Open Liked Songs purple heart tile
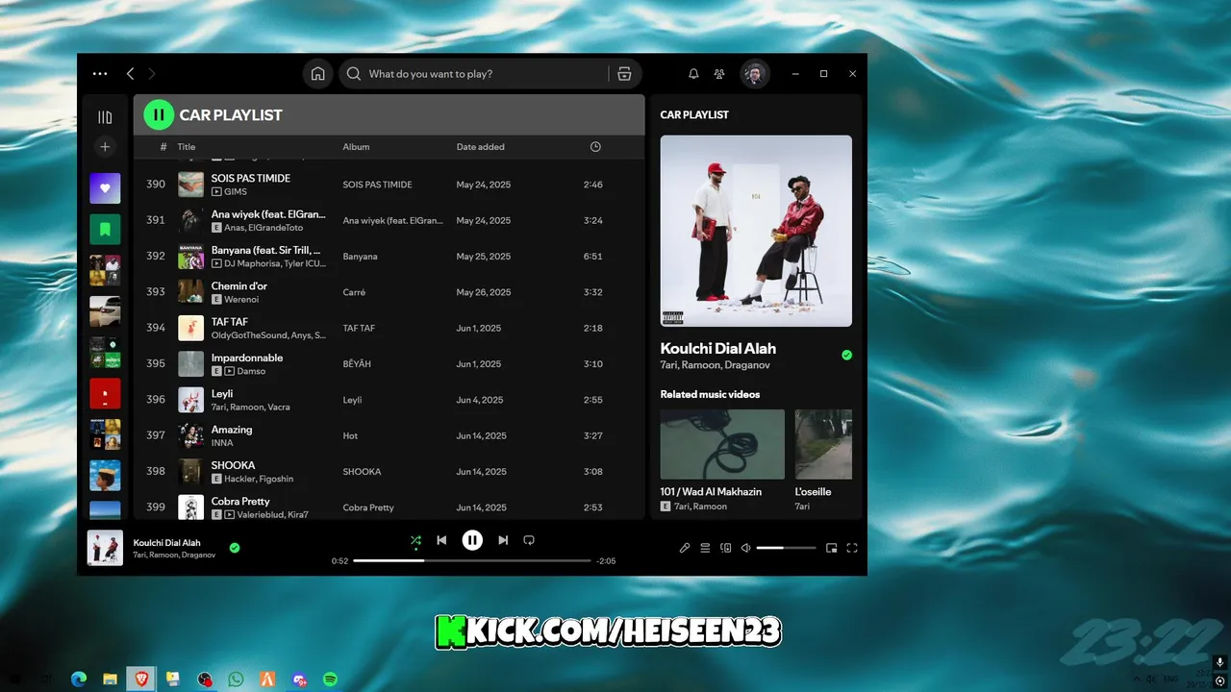 pyautogui.click(x=105, y=188)
